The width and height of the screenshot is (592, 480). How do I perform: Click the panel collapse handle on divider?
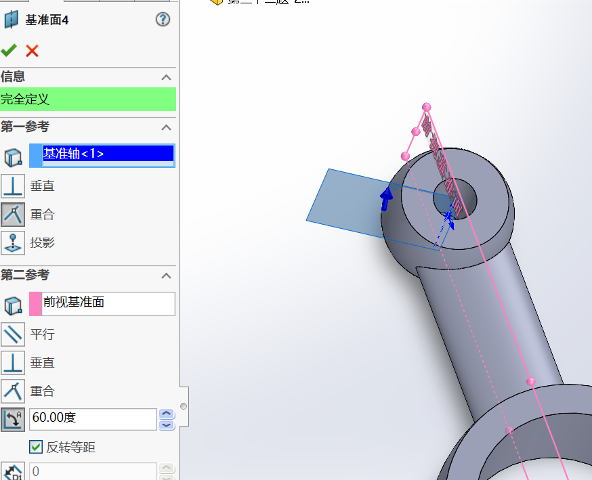coord(184,406)
